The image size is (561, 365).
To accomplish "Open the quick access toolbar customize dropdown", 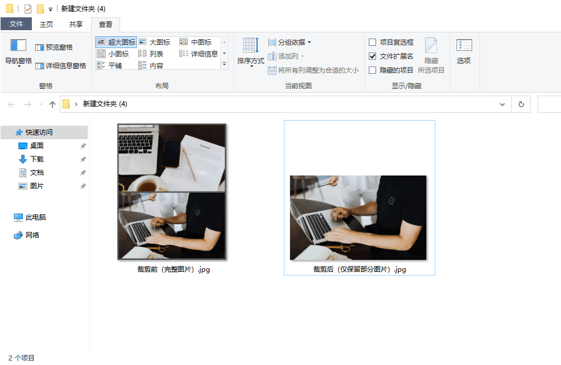I will pos(50,10).
